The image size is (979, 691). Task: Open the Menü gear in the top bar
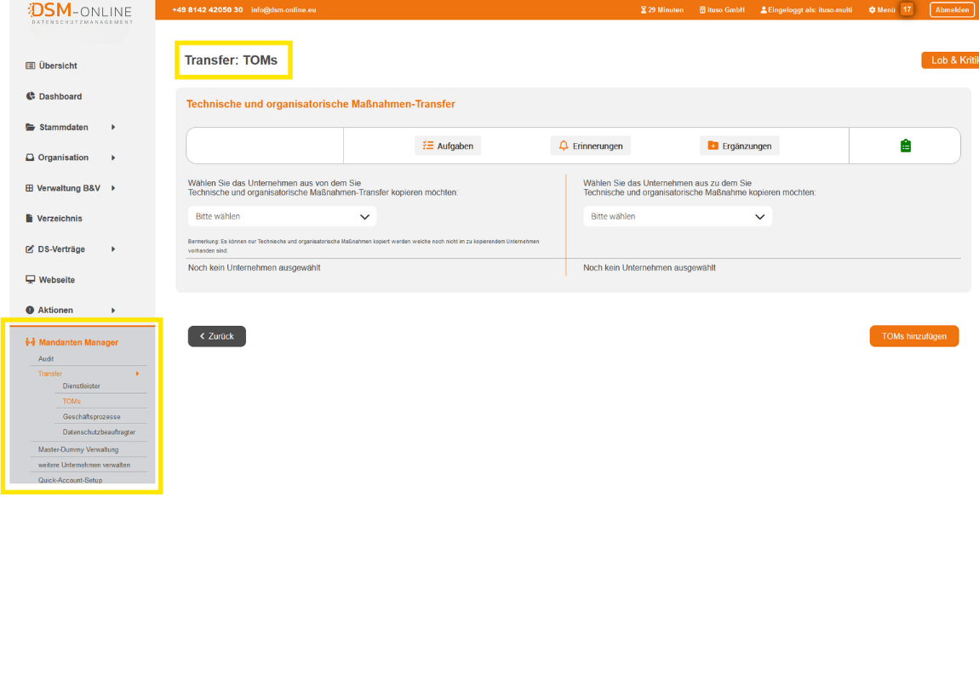tap(881, 9)
